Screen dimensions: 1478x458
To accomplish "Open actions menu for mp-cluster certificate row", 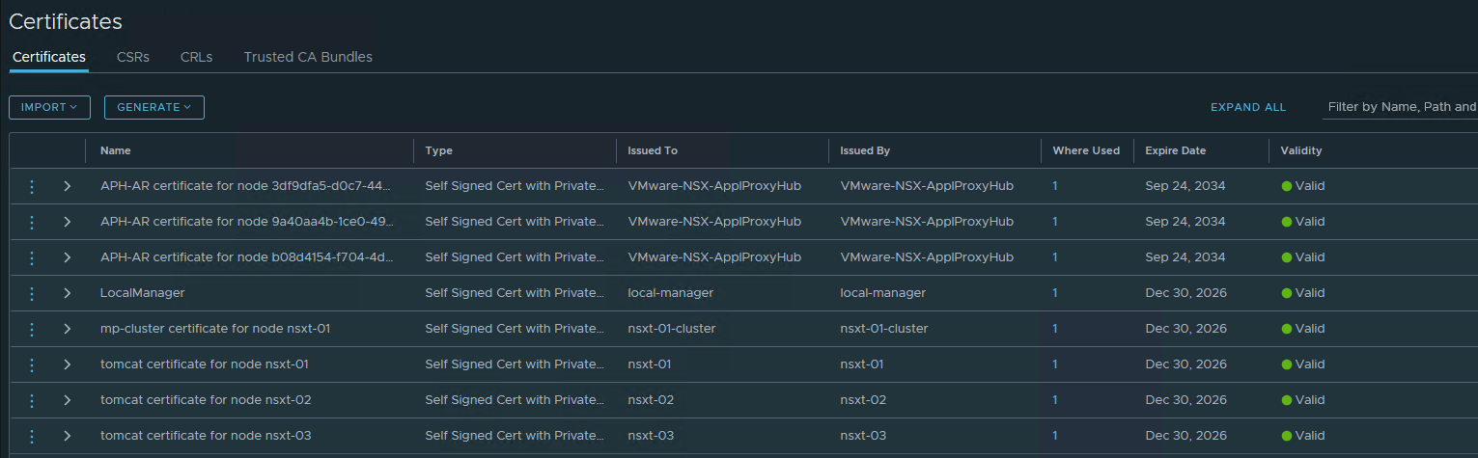I will (31, 329).
